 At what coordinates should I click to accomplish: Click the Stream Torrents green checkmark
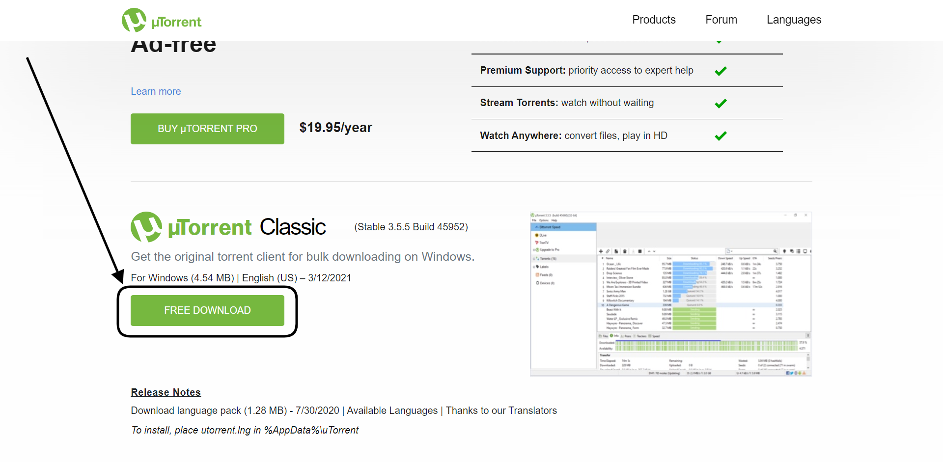point(721,104)
